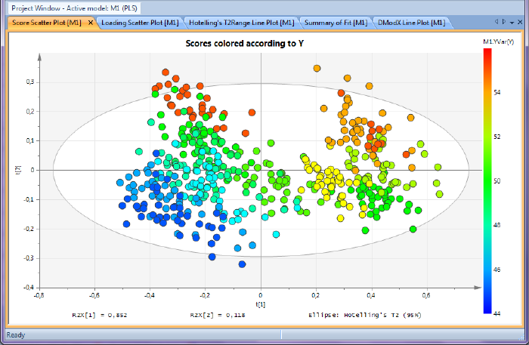Screen dimensions: 529x345
Task: Open the DModX Line Plot [M1] tab
Action: [x=411, y=23]
